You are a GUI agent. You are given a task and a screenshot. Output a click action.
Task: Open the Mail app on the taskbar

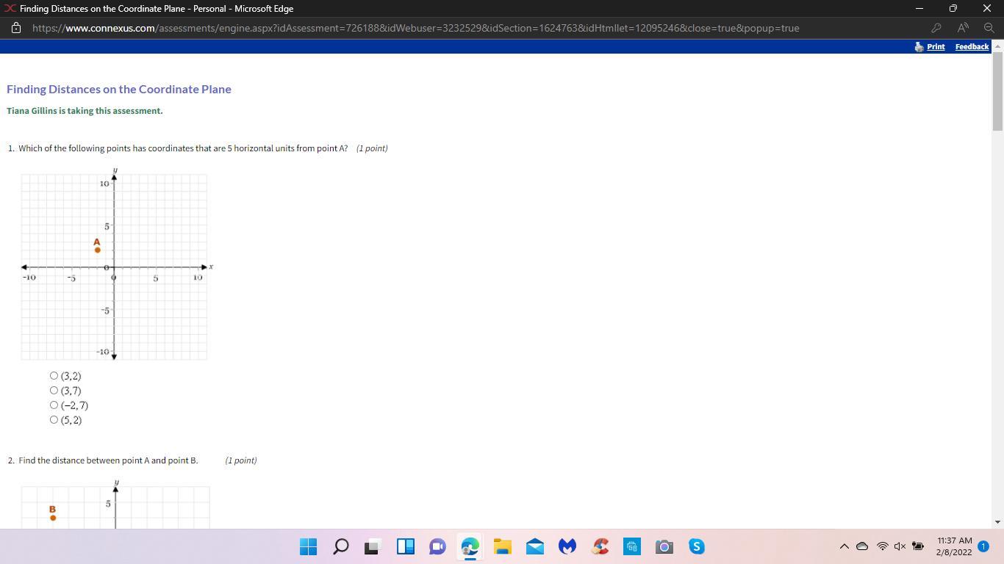pyautogui.click(x=534, y=546)
